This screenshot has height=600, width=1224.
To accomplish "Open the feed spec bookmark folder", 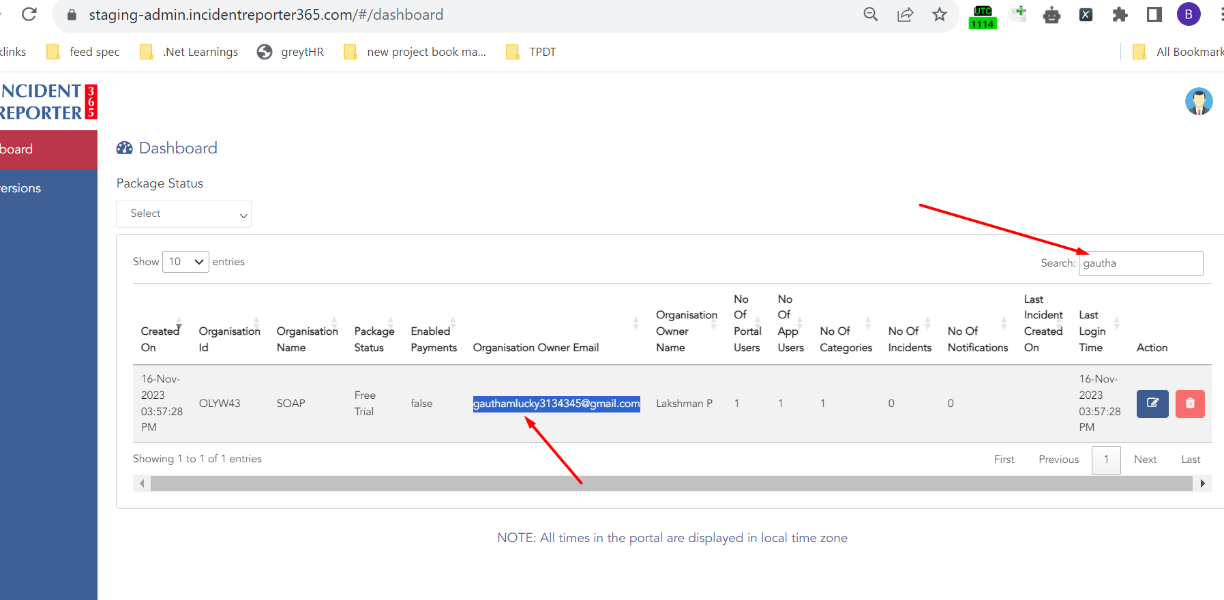I will (x=84, y=52).
